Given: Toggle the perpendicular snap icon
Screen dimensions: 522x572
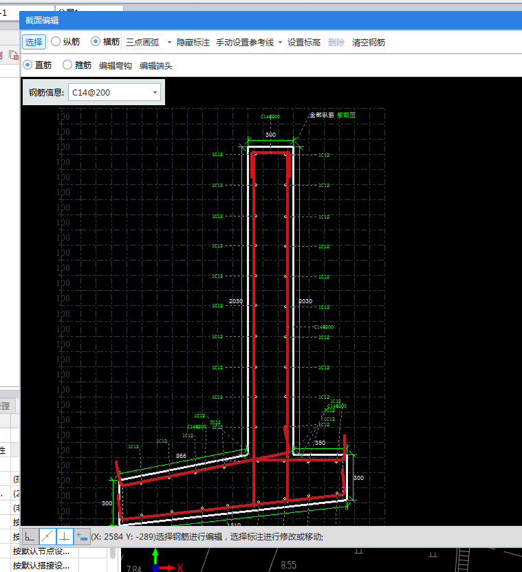Looking at the screenshot, I should pos(65,537).
